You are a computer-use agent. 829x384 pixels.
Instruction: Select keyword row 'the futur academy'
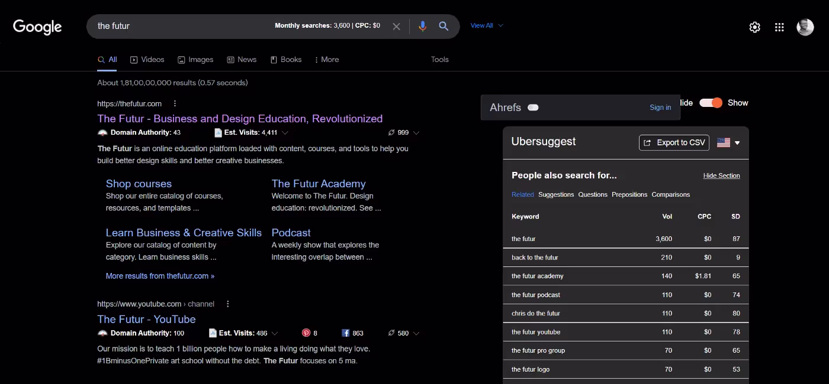tap(626, 276)
